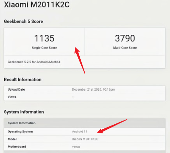Click the gray System Information table header
The height and width of the screenshot is (153, 170).
85,123
